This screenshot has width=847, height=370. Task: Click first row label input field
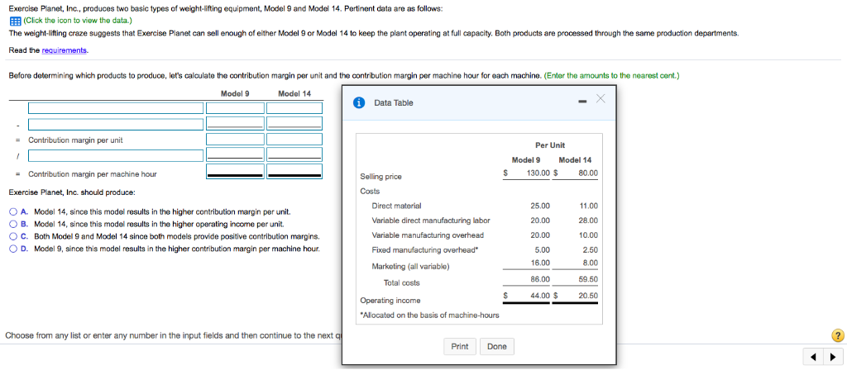coord(116,108)
